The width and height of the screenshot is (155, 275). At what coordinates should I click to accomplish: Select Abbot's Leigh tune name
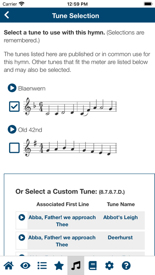[121, 217]
